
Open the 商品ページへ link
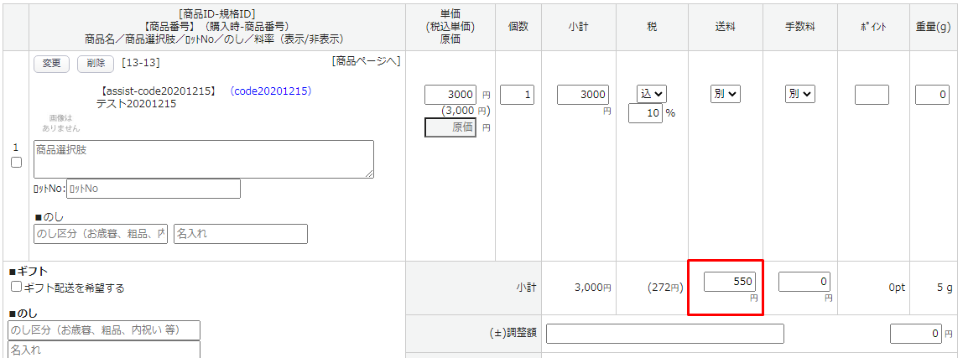366,61
